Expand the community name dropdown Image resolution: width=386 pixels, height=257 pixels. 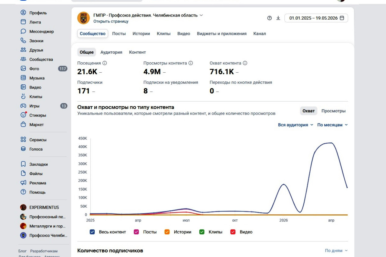[201, 15]
